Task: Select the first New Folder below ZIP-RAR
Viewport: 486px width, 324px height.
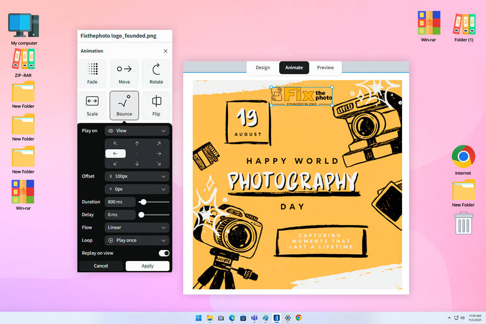Action: 23,95
